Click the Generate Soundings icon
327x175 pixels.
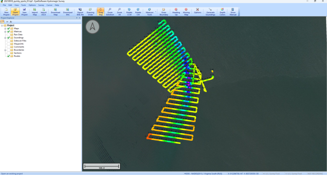[210, 12]
